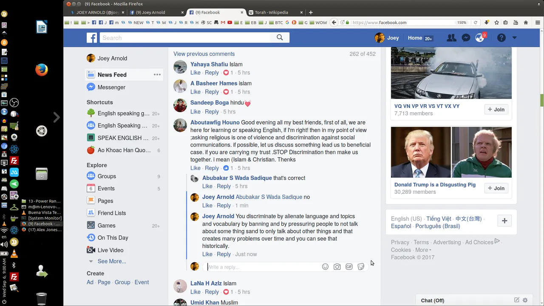
Task: Open More footer dropdown
Action: click(423, 250)
